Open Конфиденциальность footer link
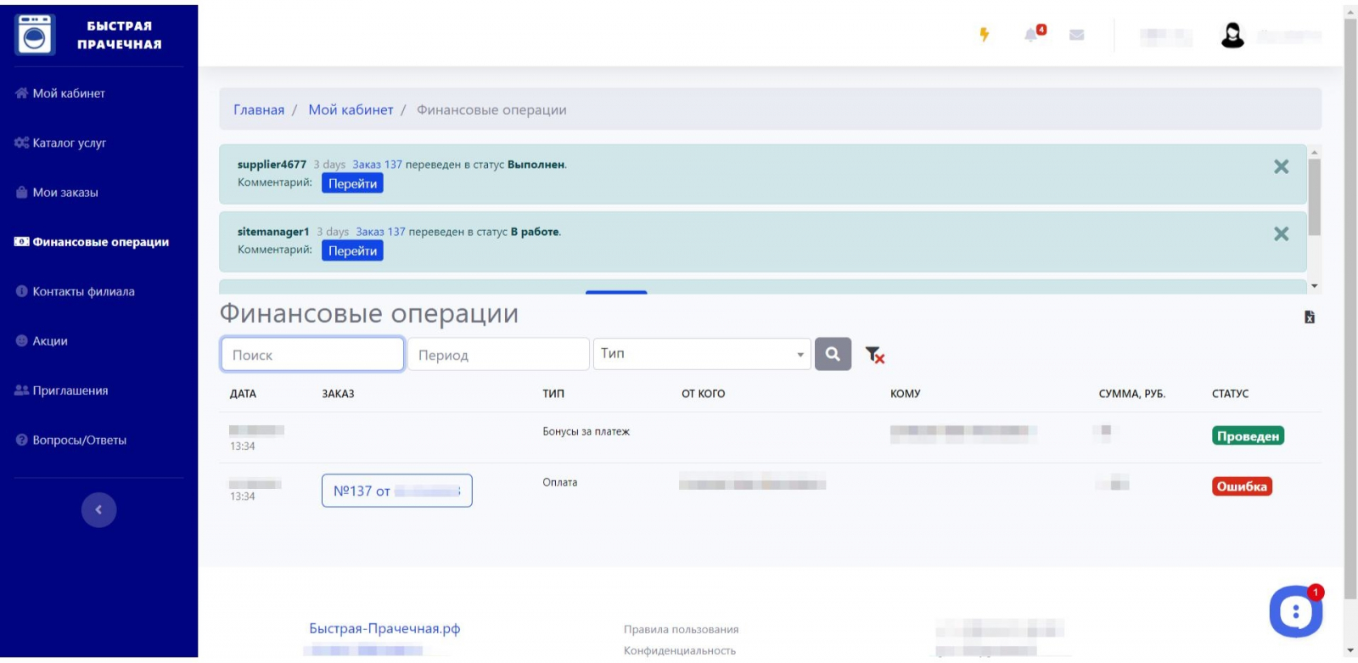This screenshot has width=1358, height=663. click(680, 650)
